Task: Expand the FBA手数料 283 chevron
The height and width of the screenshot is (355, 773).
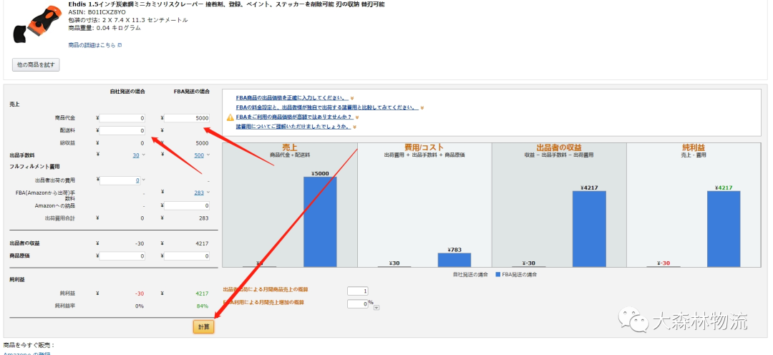Action: coord(208,193)
